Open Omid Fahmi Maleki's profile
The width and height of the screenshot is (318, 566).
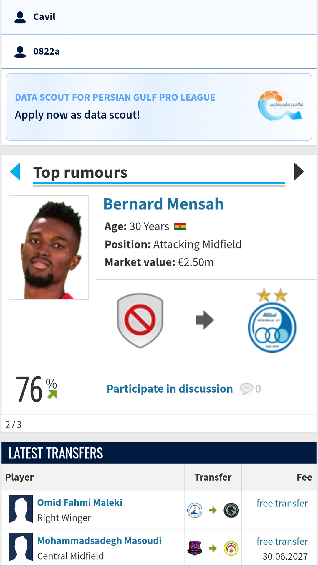coord(80,502)
